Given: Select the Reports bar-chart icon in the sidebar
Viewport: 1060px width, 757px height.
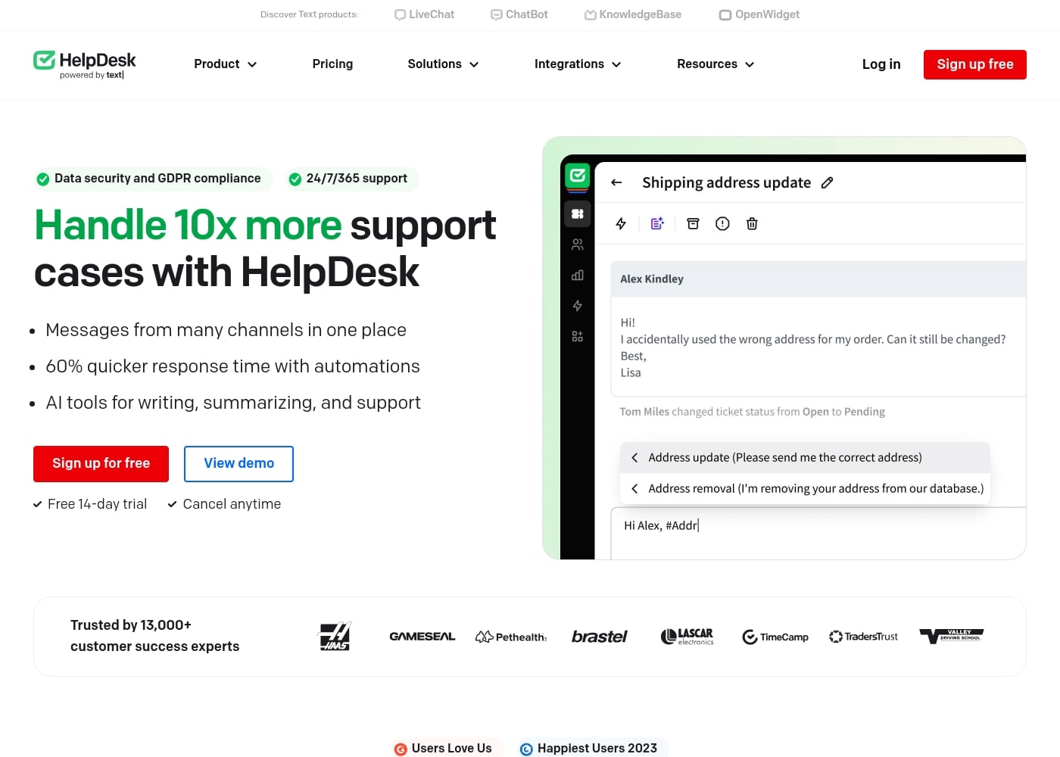Looking at the screenshot, I should tap(577, 275).
